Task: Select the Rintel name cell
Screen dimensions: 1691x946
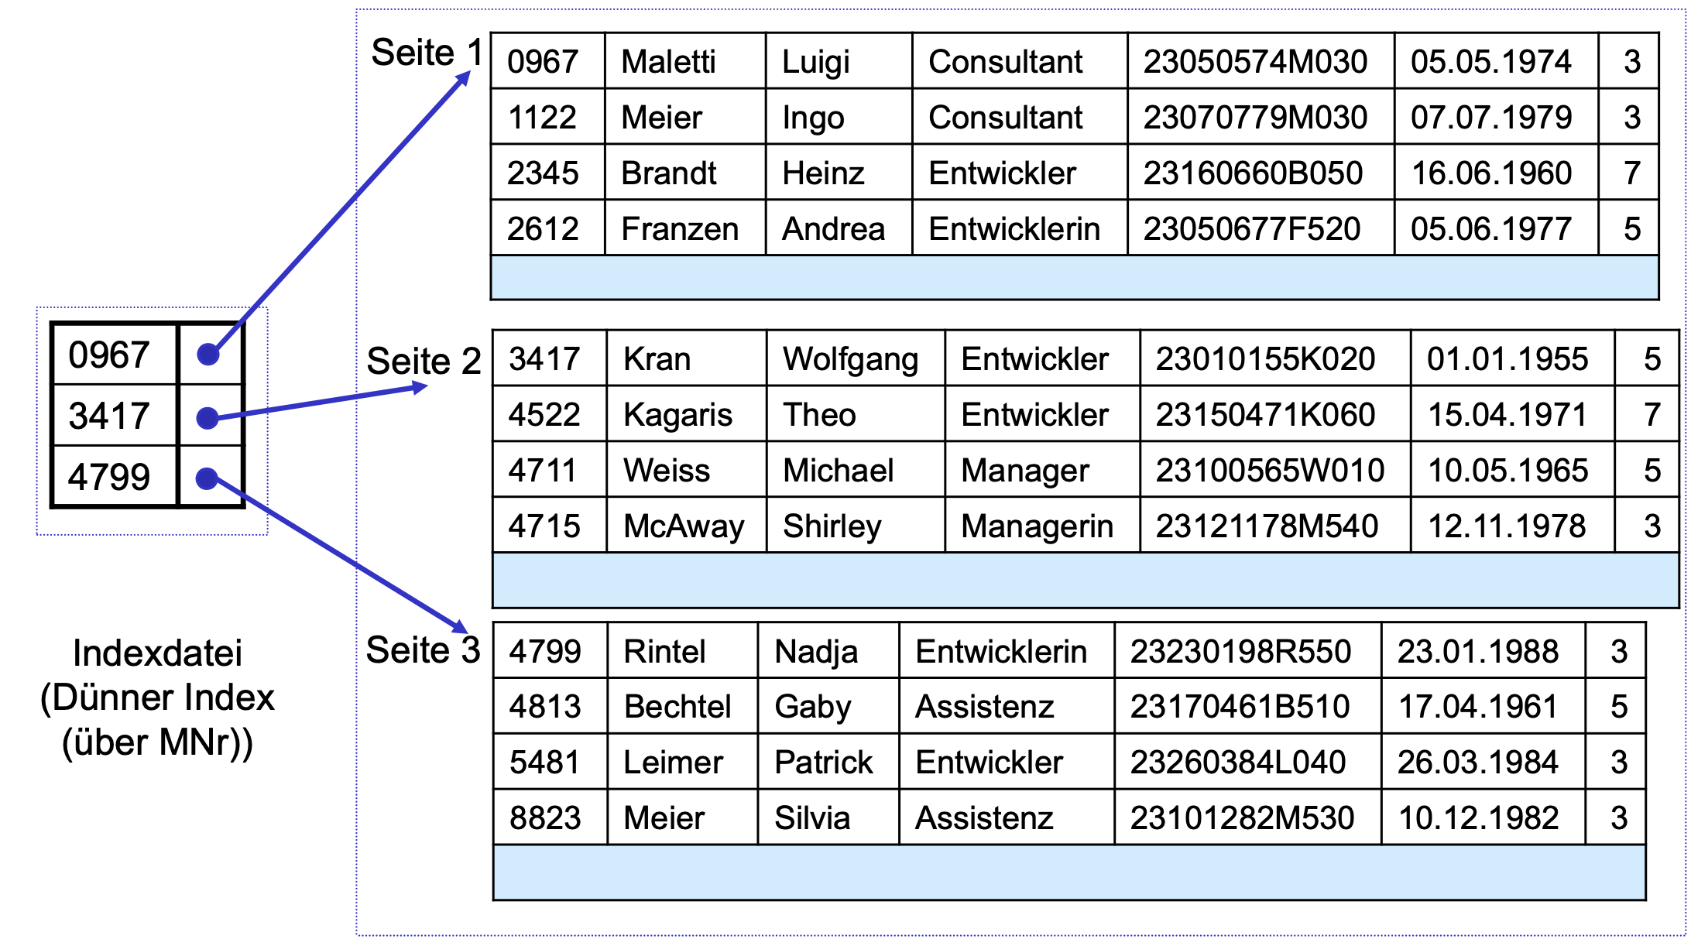Action: tap(682, 651)
